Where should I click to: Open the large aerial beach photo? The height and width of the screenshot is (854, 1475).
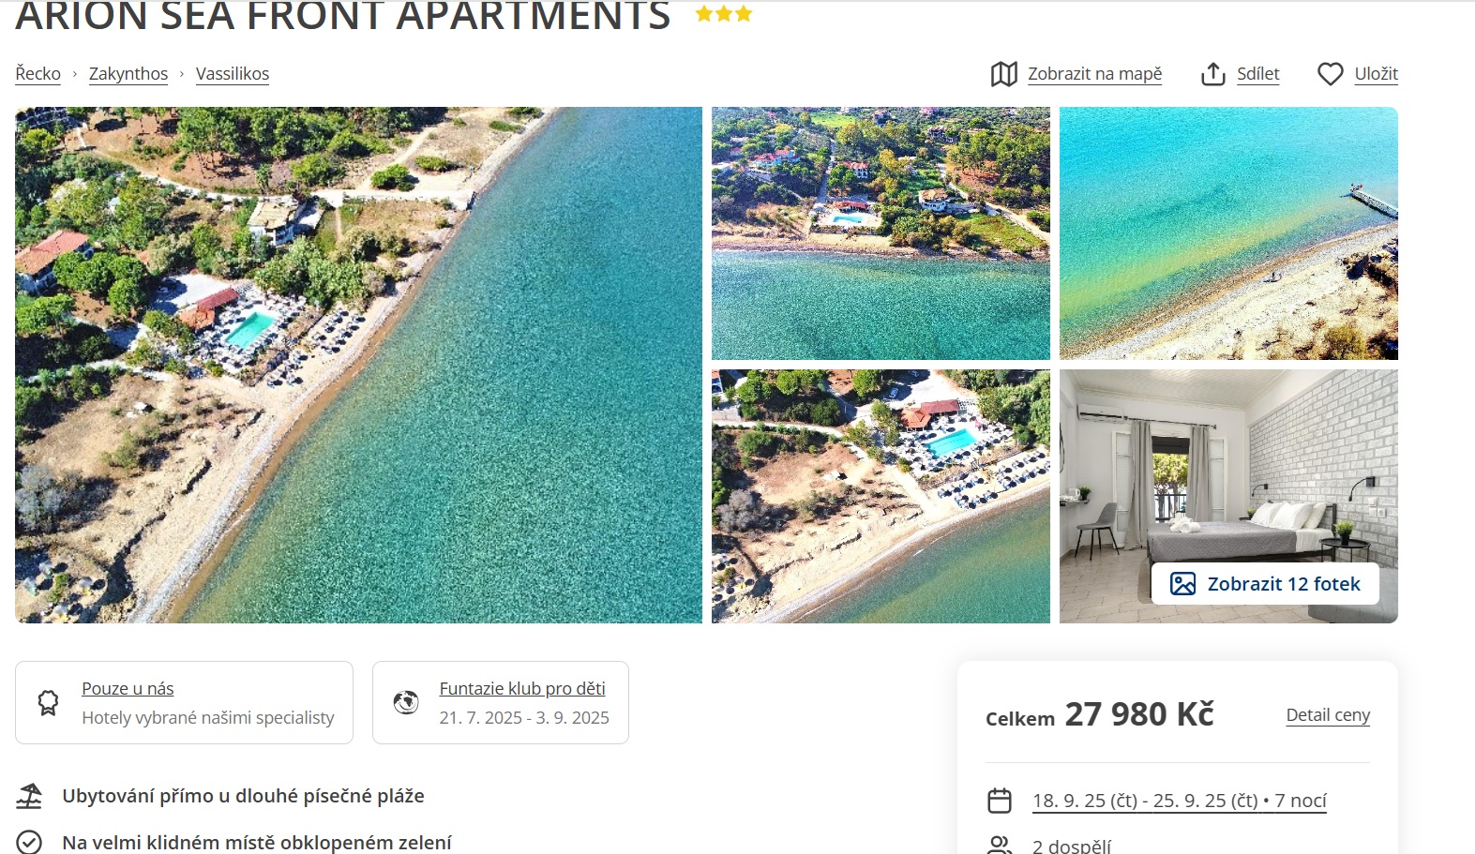click(358, 365)
